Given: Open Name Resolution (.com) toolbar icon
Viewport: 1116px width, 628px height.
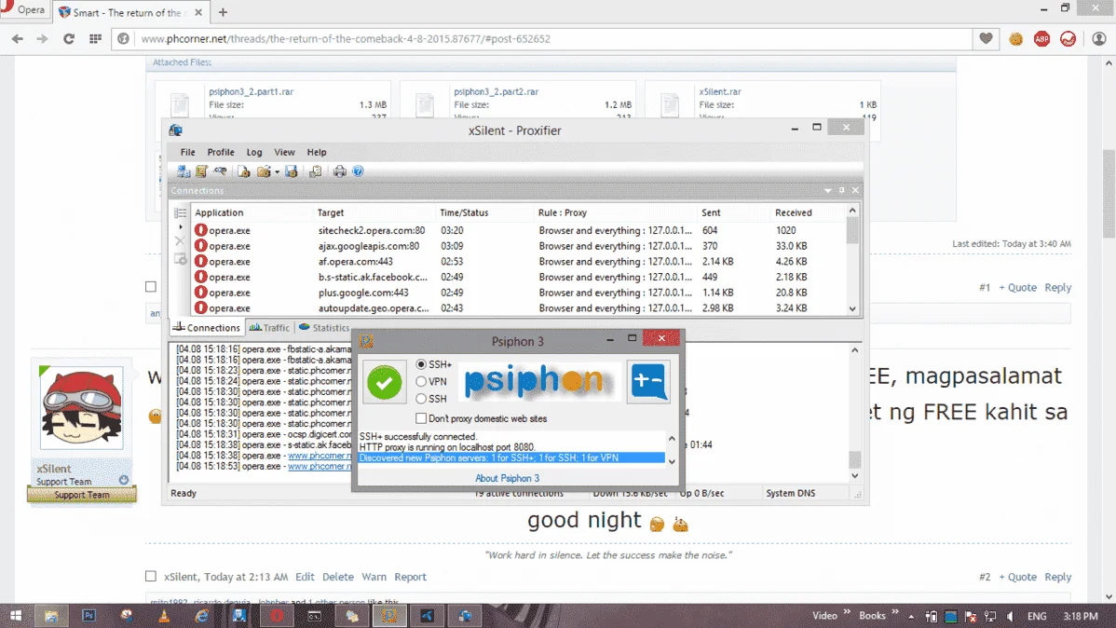Looking at the screenshot, I should [x=220, y=171].
